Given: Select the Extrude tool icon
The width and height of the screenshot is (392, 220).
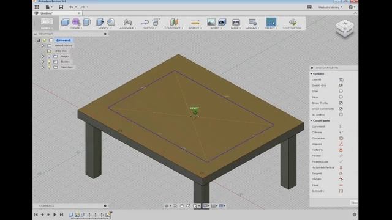Looking at the screenshot, I should [x=87, y=22].
